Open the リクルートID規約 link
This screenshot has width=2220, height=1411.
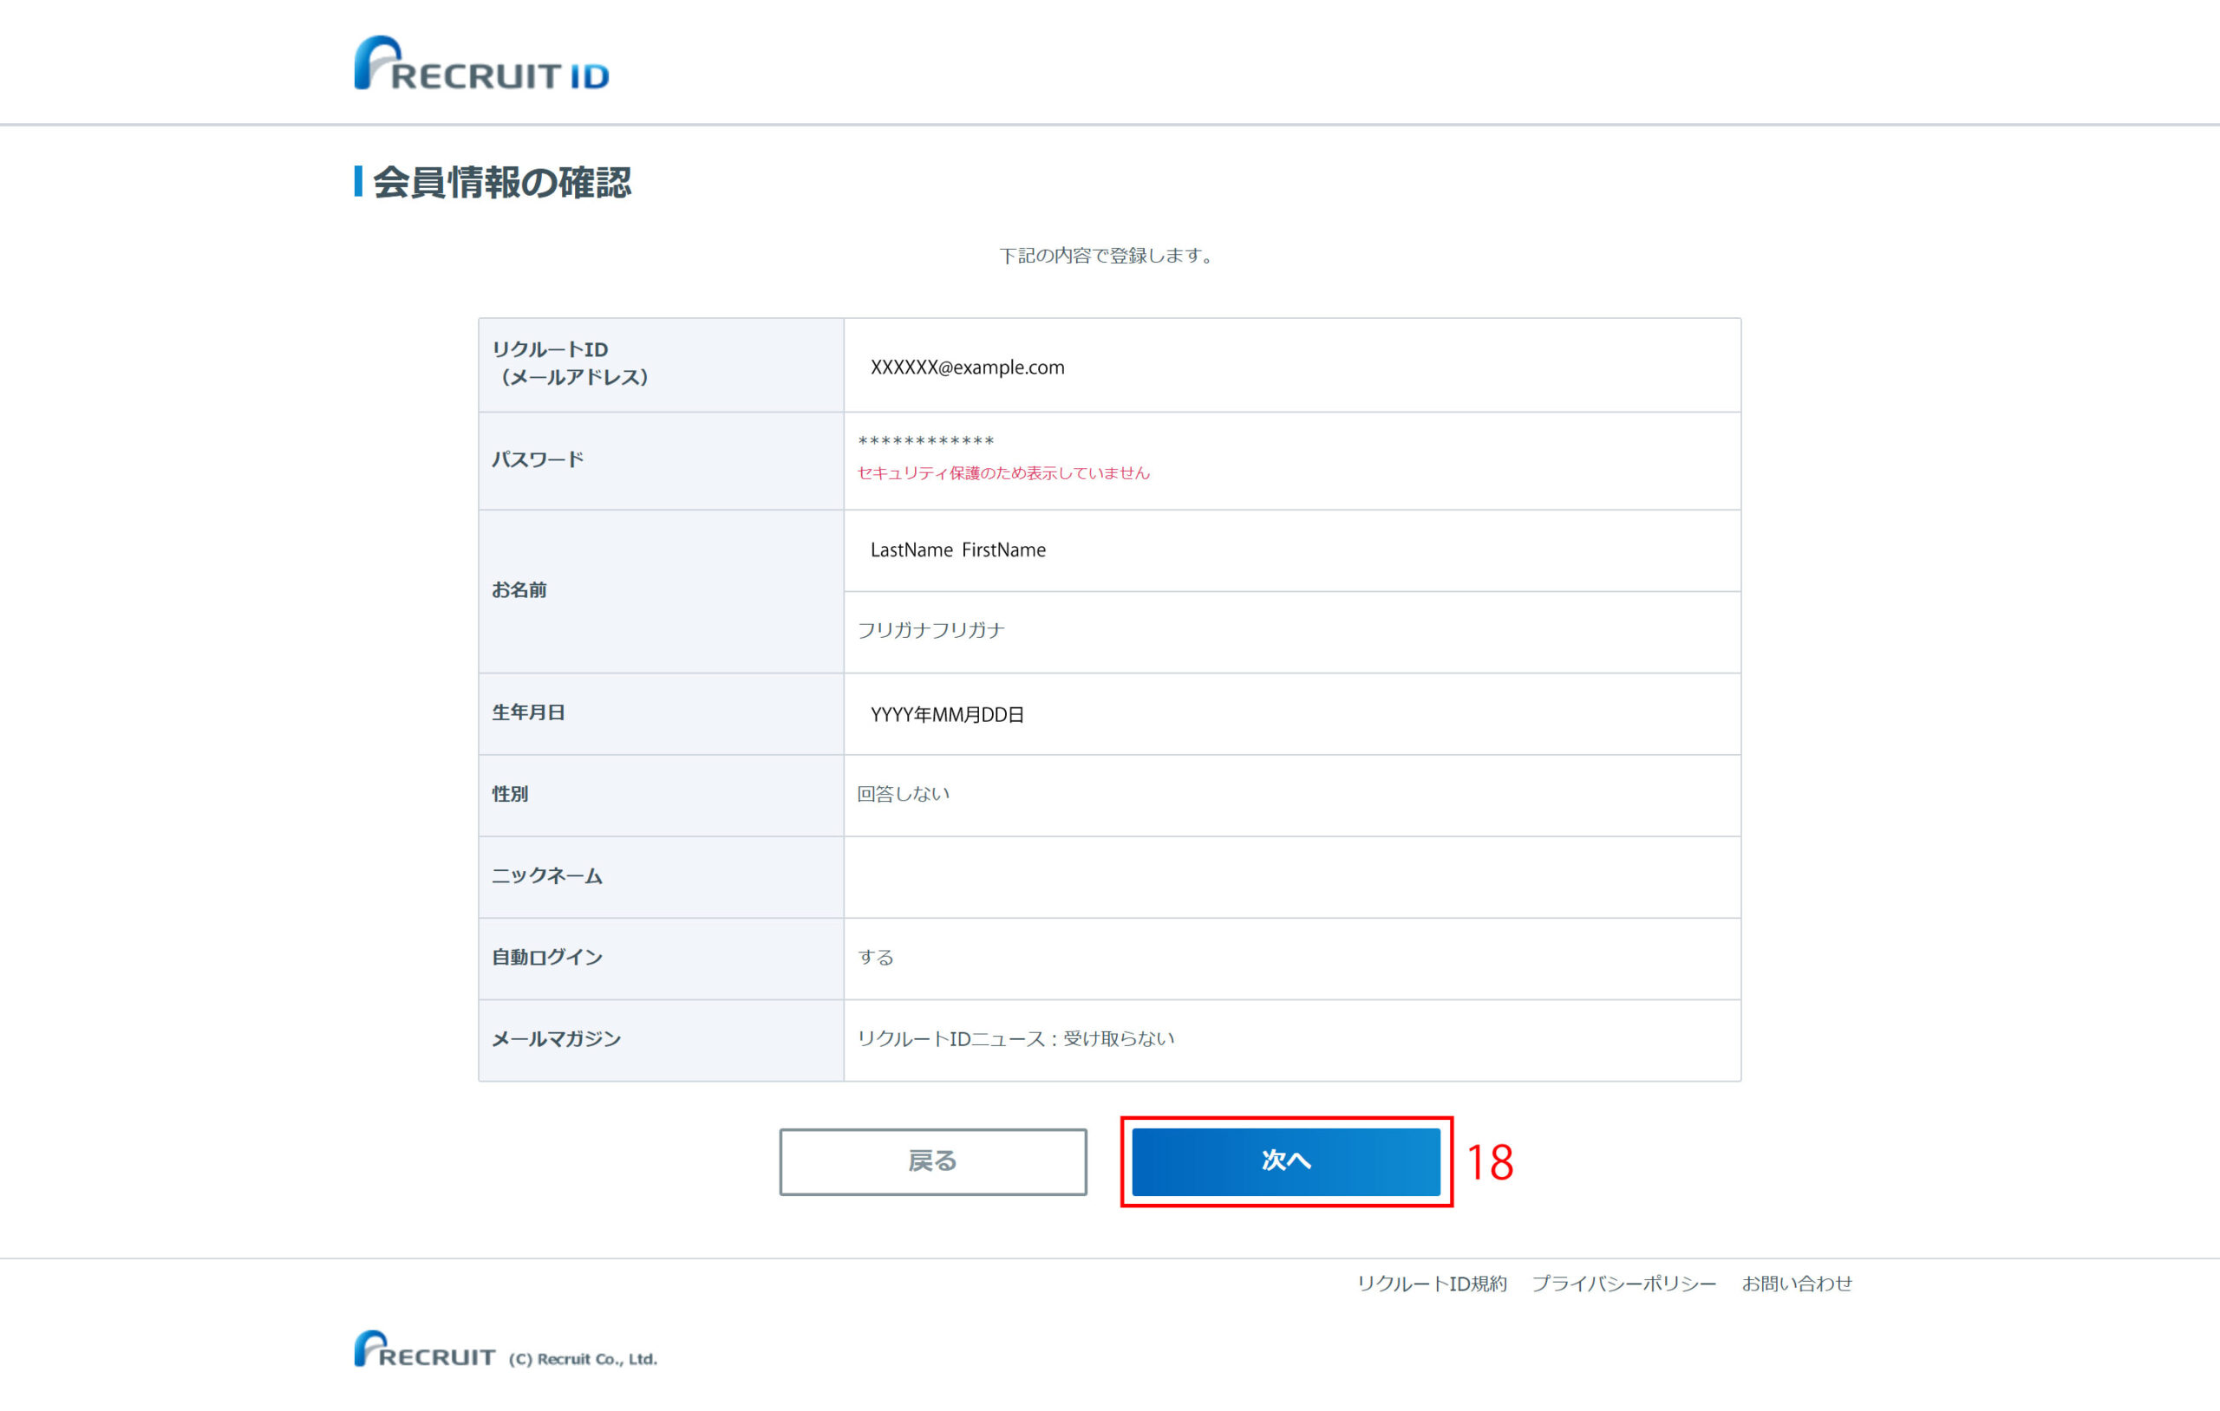tap(1432, 1283)
